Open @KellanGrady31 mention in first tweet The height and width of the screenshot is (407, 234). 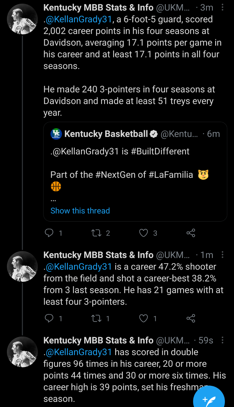tap(79, 19)
